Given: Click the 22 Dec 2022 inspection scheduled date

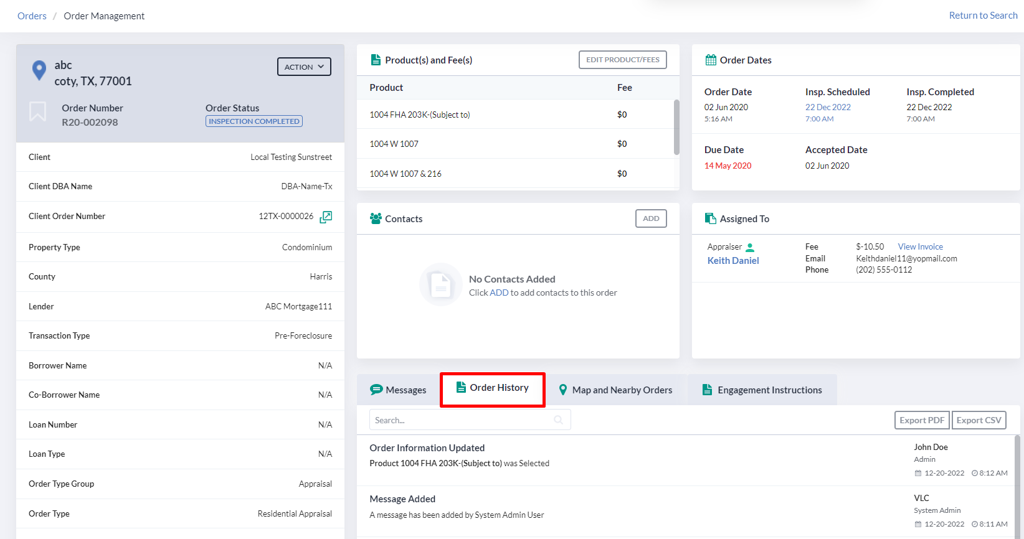Looking at the screenshot, I should click(828, 107).
